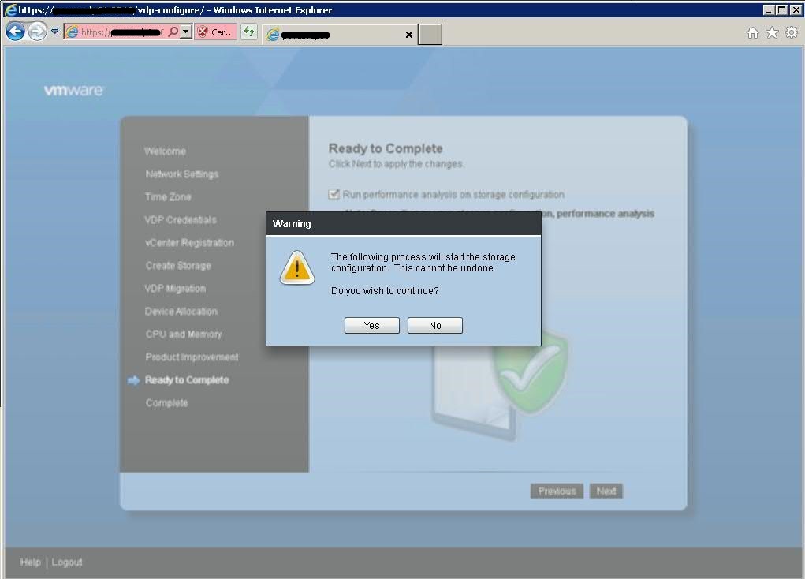Select vCenter Registration wizard step

coord(189,242)
